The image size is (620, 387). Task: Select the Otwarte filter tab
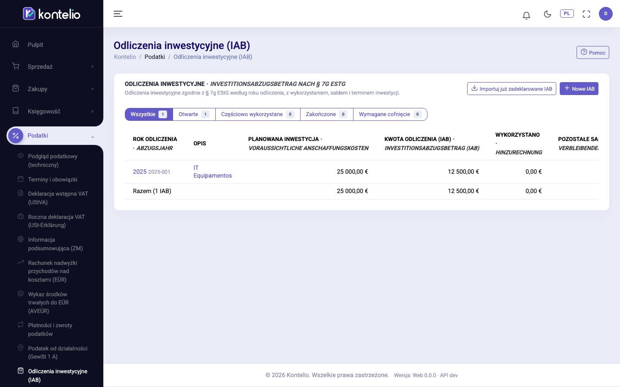pos(194,114)
